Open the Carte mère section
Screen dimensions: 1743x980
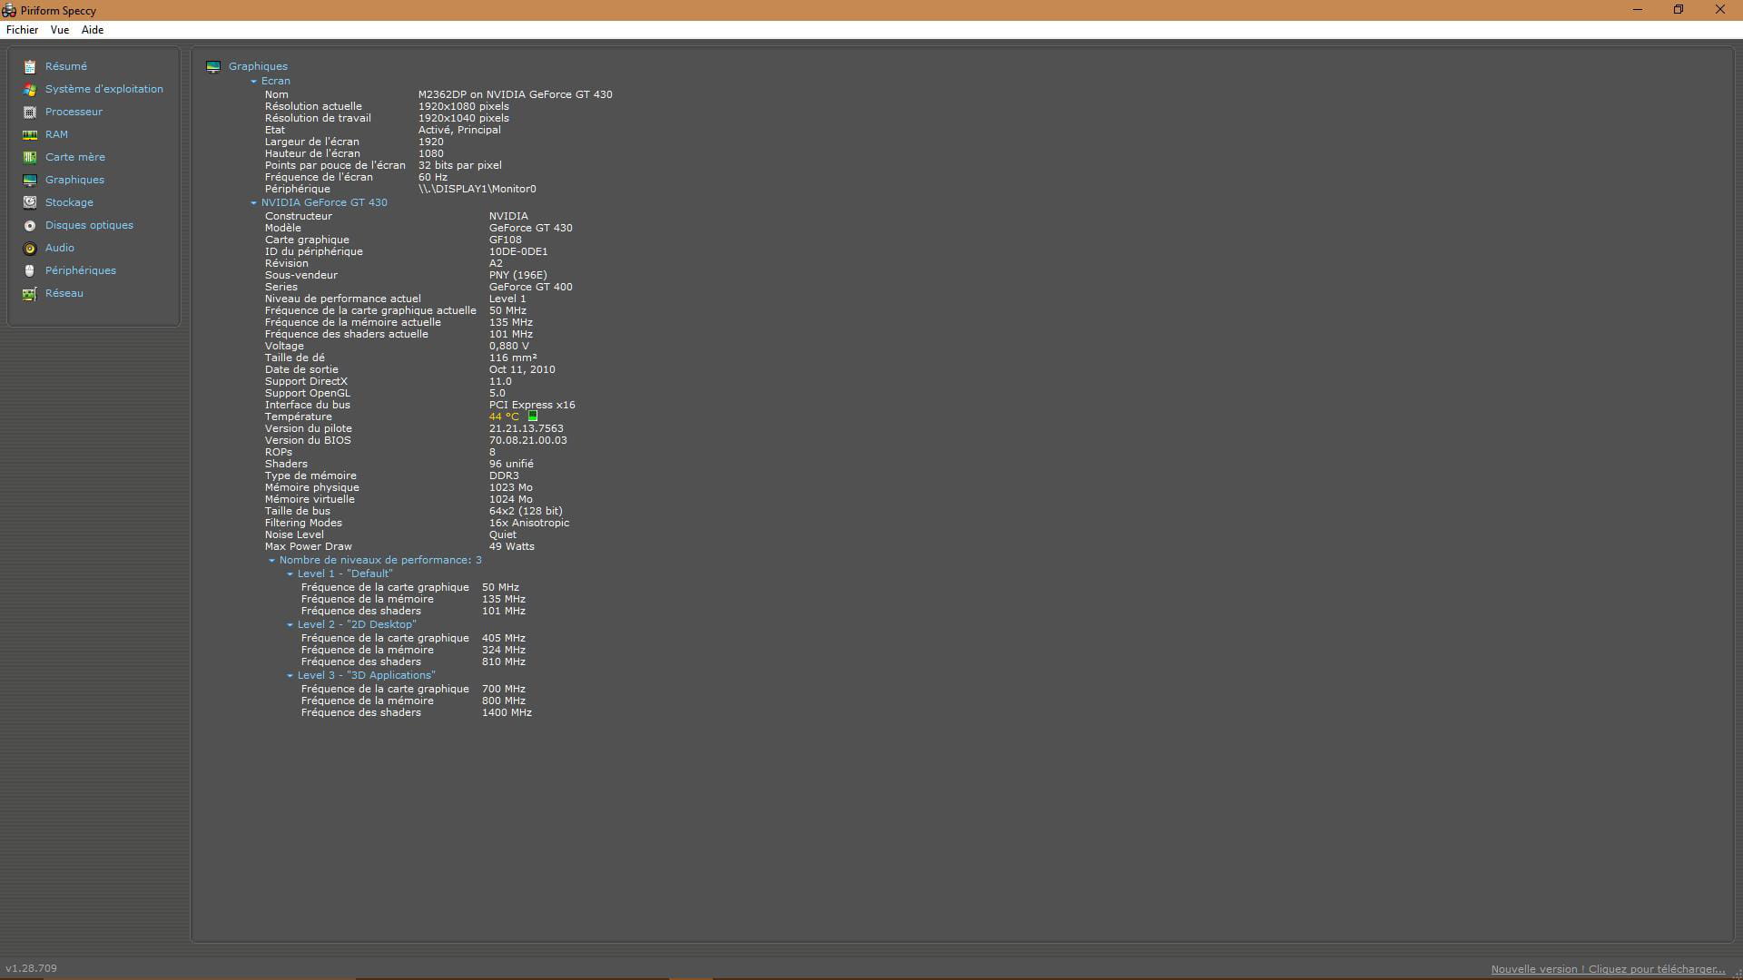[75, 157]
